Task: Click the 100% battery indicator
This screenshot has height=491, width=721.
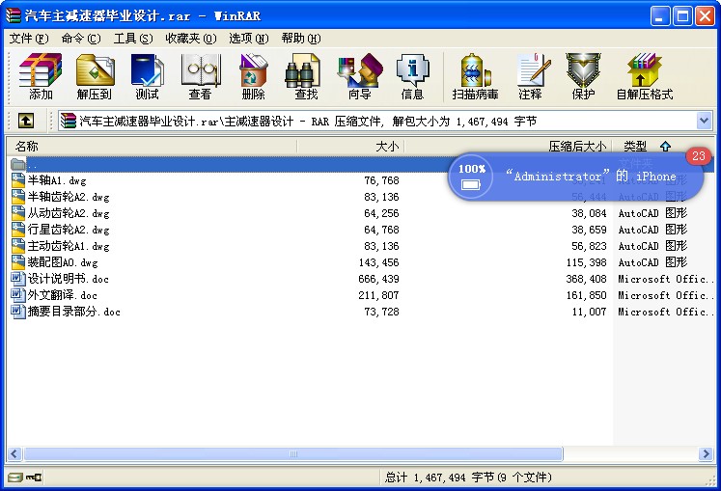Action: click(471, 177)
